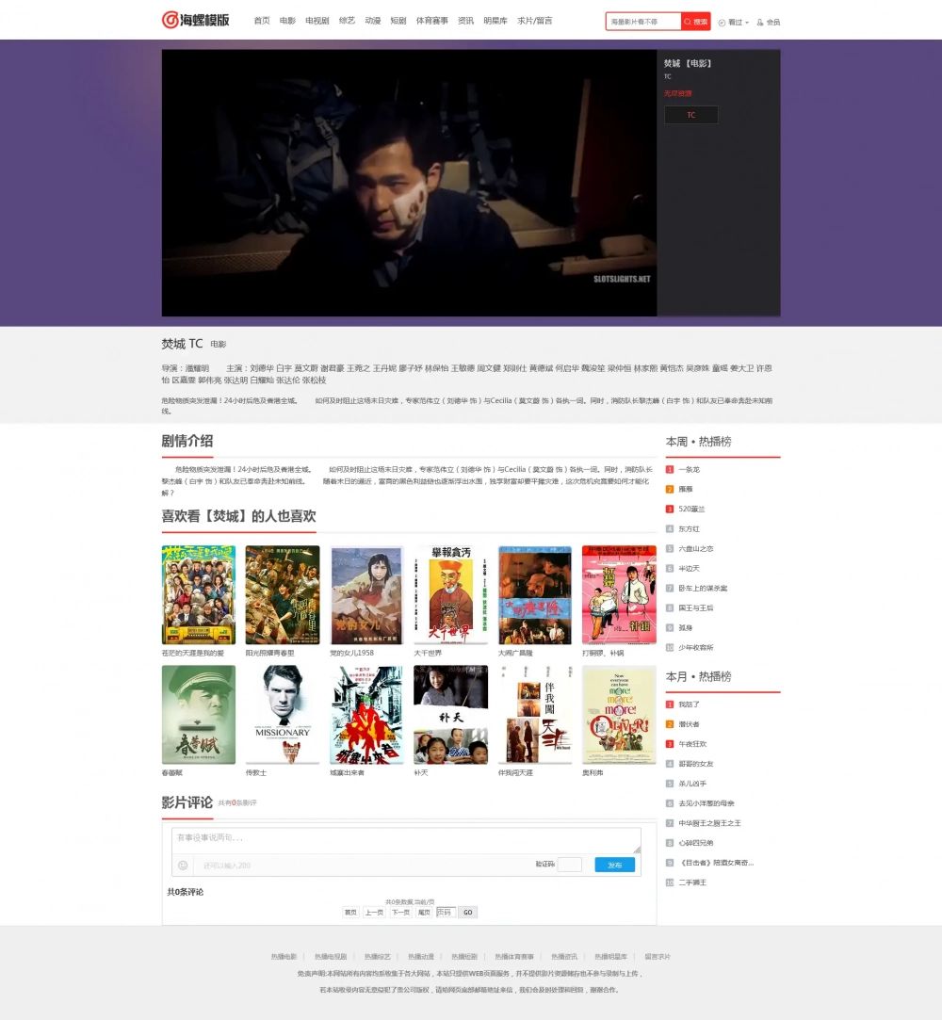Navigate to the 动漫 menu item
This screenshot has height=1020, width=942.
coord(373,21)
